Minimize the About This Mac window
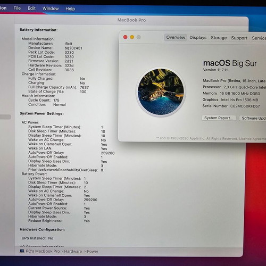This screenshot has height=266, width=266. pos(132,37)
